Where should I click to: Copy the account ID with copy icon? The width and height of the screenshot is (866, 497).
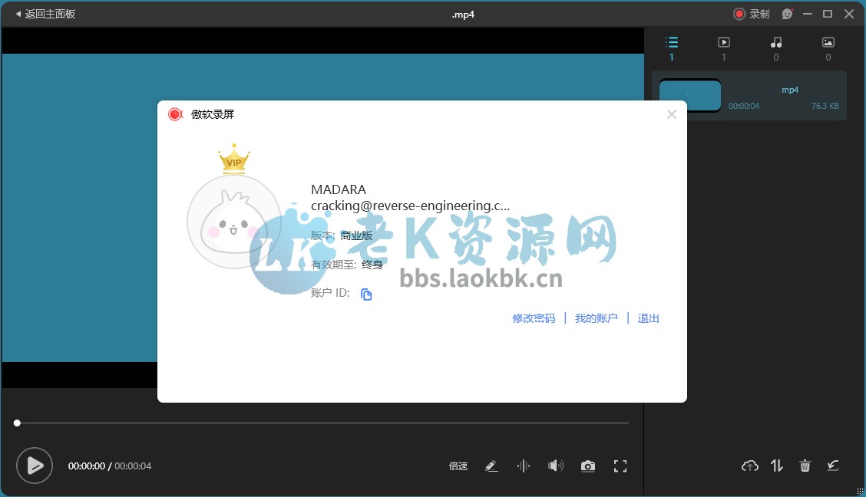click(x=366, y=295)
